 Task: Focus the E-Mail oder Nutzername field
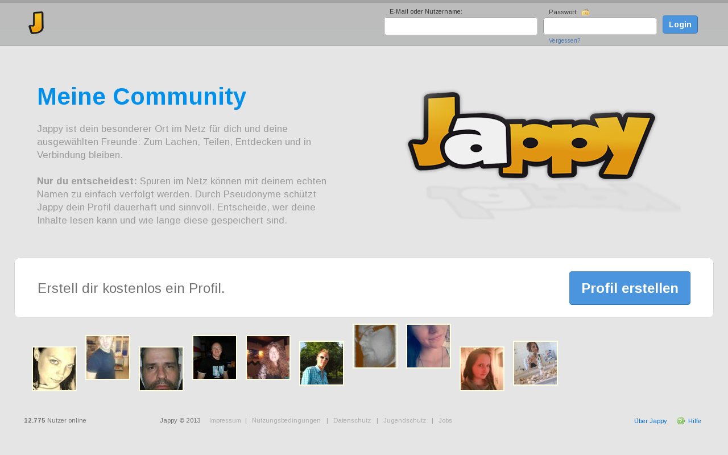pos(461,26)
